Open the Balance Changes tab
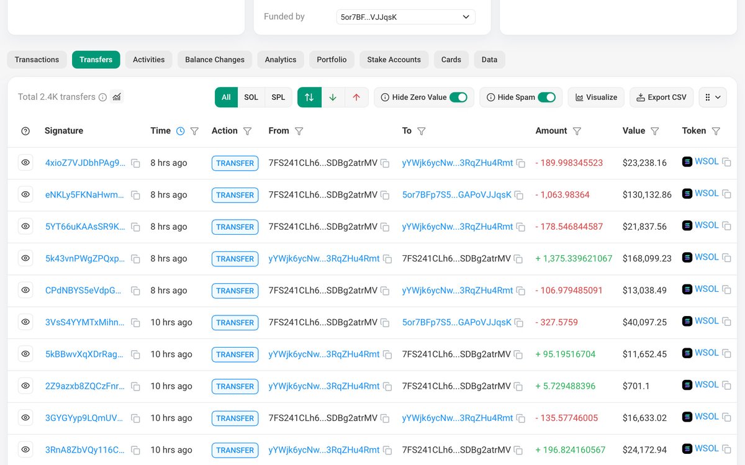This screenshot has height=465, width=745. (215, 60)
